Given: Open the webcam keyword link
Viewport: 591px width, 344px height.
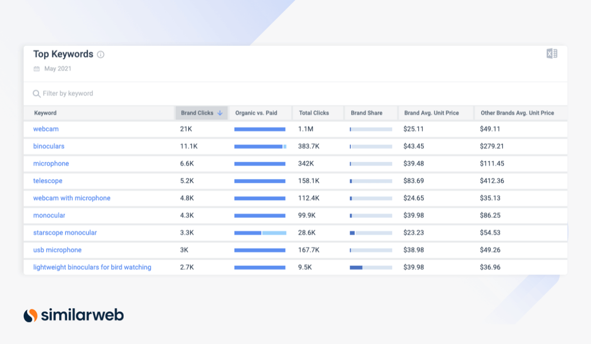Looking at the screenshot, I should (46, 129).
